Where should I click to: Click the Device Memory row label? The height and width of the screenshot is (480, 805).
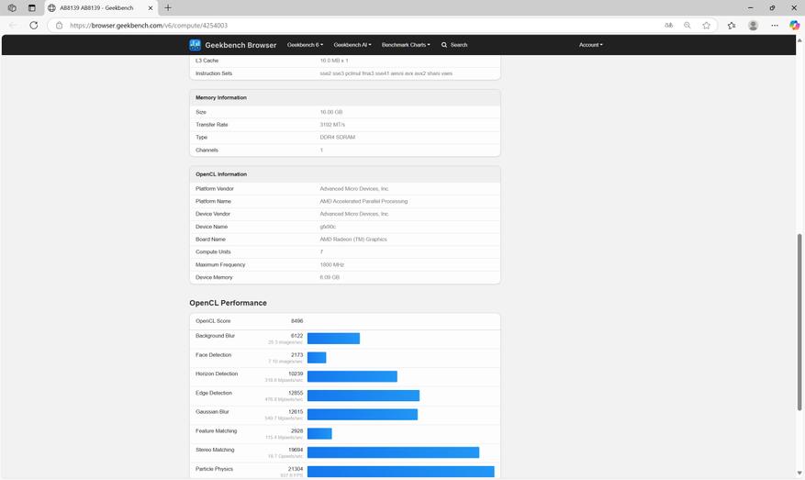tap(214, 278)
